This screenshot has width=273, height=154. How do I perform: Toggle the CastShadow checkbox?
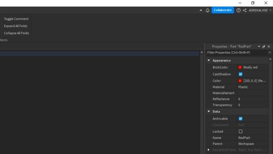[241, 74]
